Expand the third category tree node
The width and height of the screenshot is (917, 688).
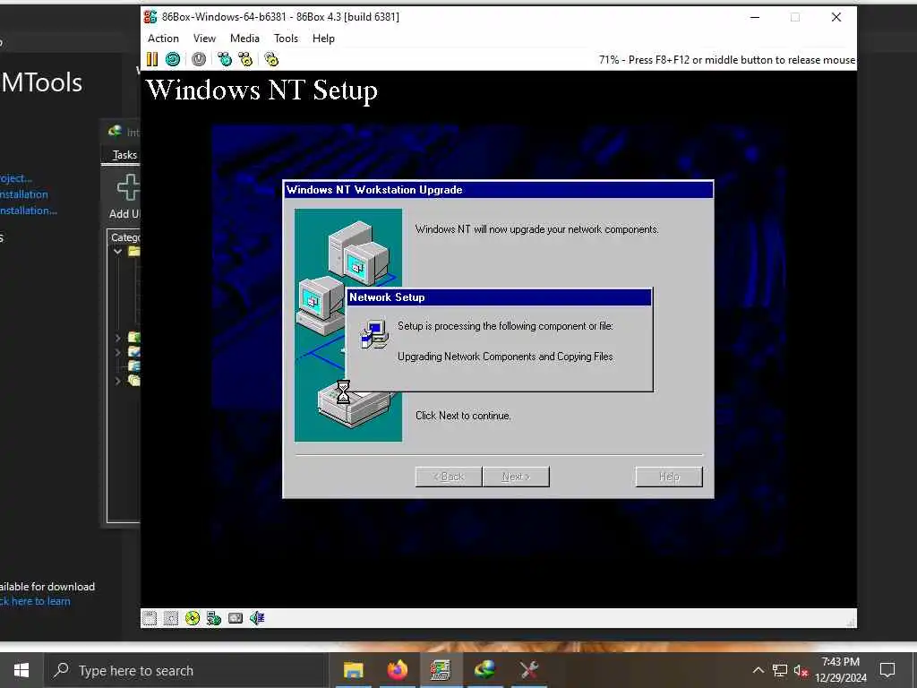pos(117,352)
